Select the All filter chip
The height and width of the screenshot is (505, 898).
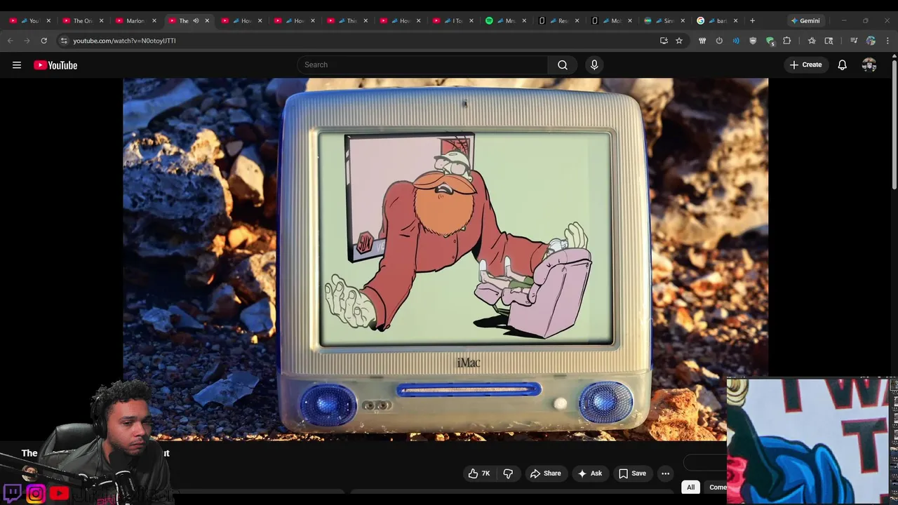tap(690, 487)
